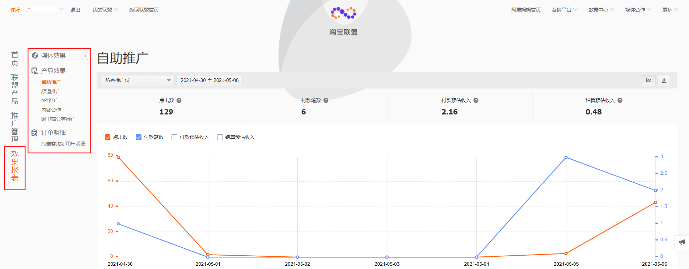Expand the 媒体合作 menu

(x=638, y=10)
